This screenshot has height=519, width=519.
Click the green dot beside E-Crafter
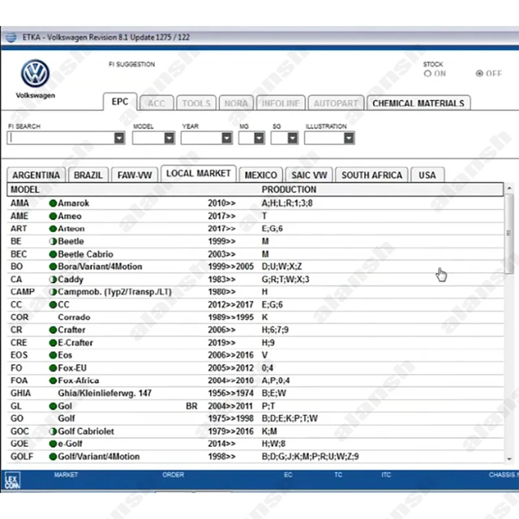tap(53, 342)
